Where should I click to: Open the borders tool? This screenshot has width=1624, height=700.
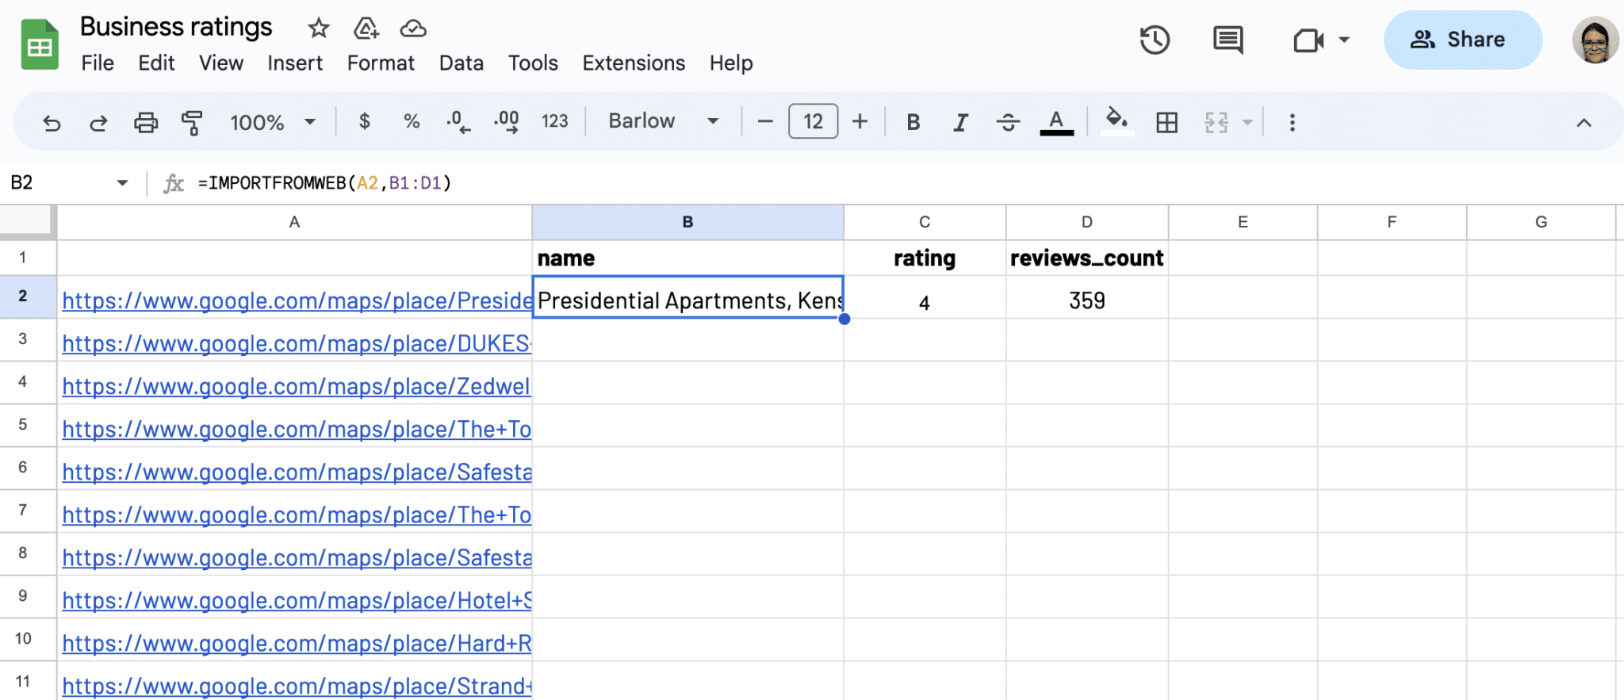pyautogui.click(x=1166, y=122)
